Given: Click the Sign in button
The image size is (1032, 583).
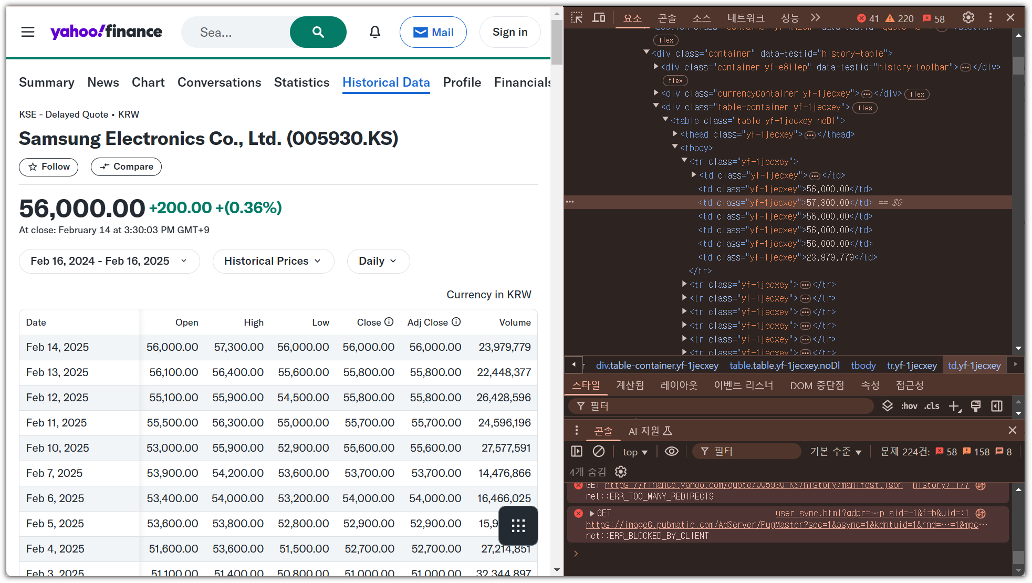Looking at the screenshot, I should [x=509, y=33].
